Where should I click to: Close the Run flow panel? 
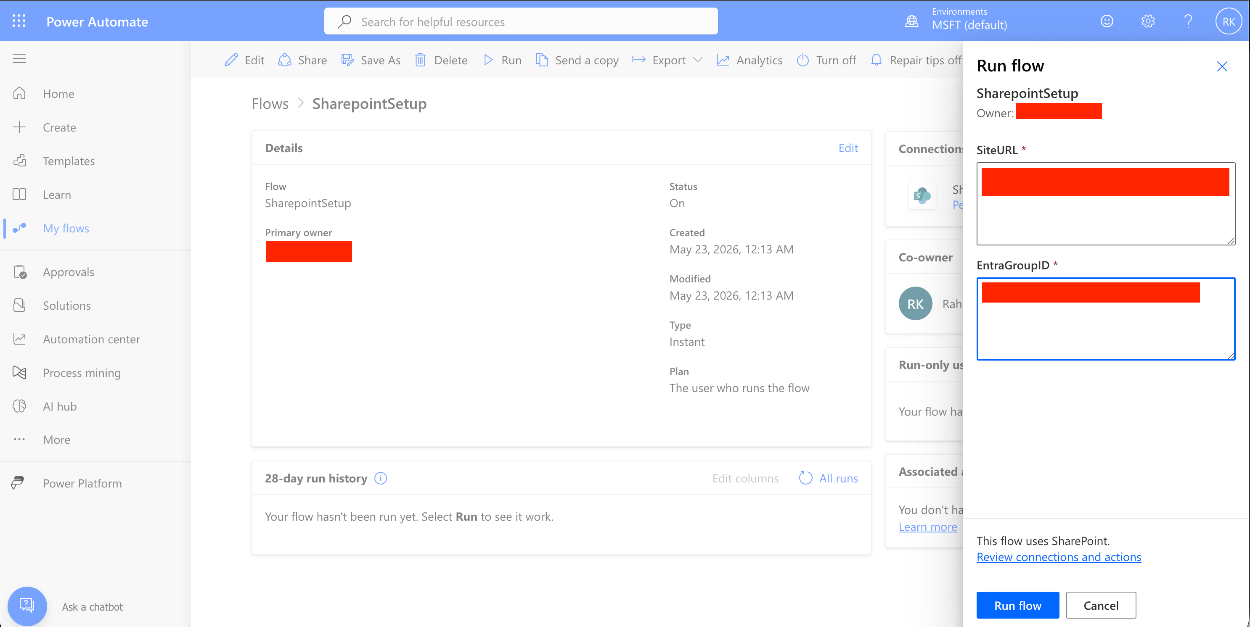1222,66
